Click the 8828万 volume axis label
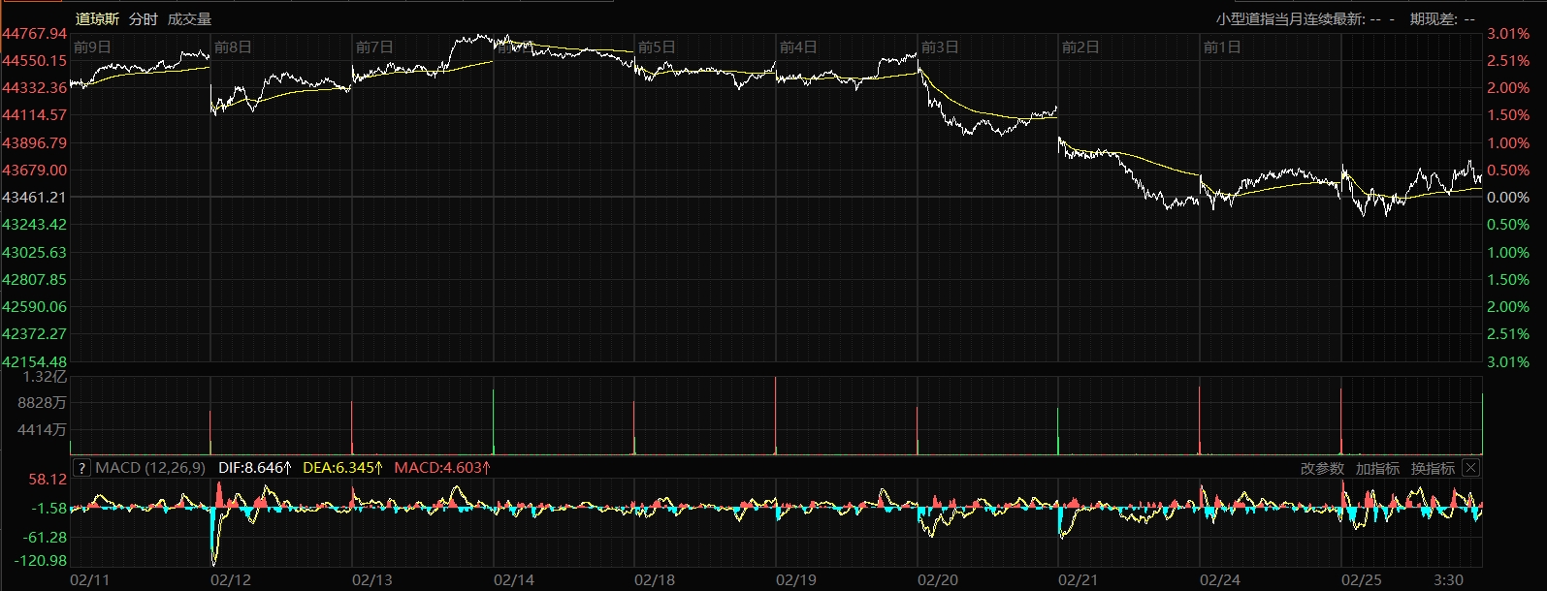This screenshot has height=591, width=1547. 45,402
